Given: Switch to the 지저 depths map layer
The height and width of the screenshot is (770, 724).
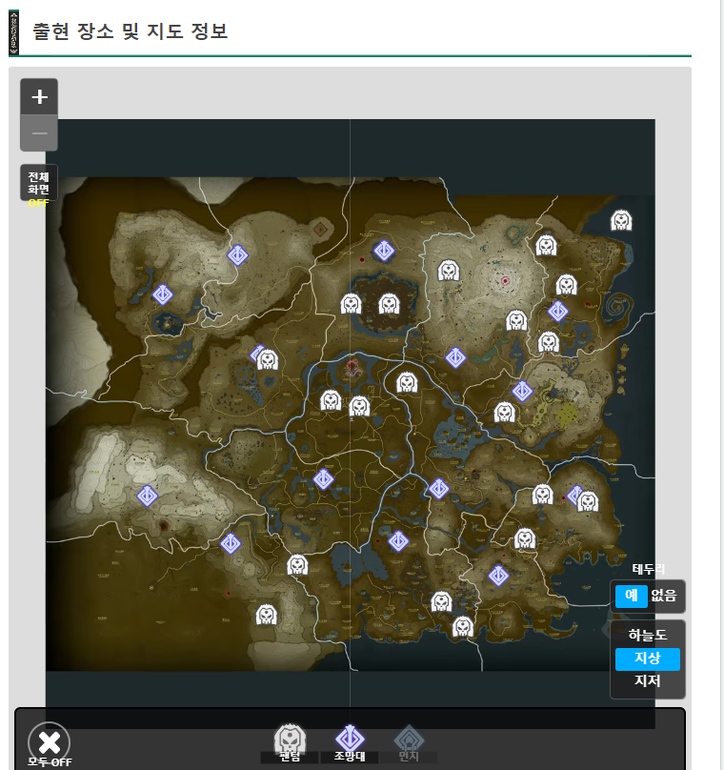Looking at the screenshot, I should point(648,680).
